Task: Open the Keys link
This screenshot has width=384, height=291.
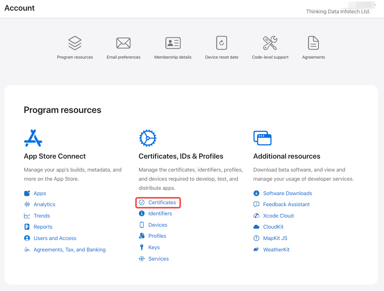Action: (154, 247)
